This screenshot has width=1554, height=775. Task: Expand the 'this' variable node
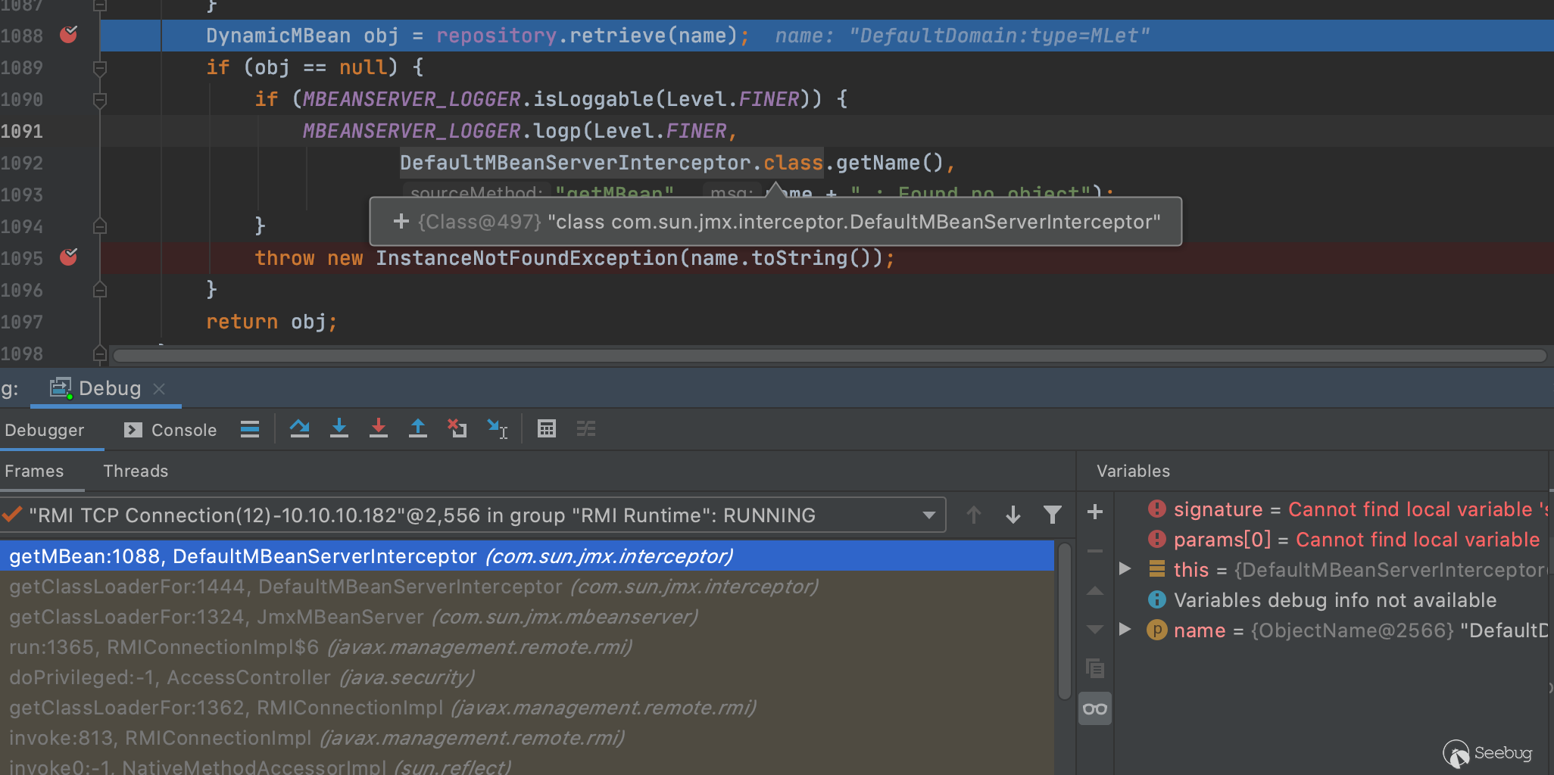click(x=1125, y=569)
